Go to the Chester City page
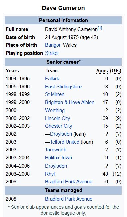Viewport: 127px width, 217px height. point(58,126)
